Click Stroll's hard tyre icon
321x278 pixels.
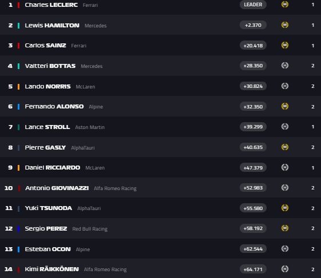(285, 127)
